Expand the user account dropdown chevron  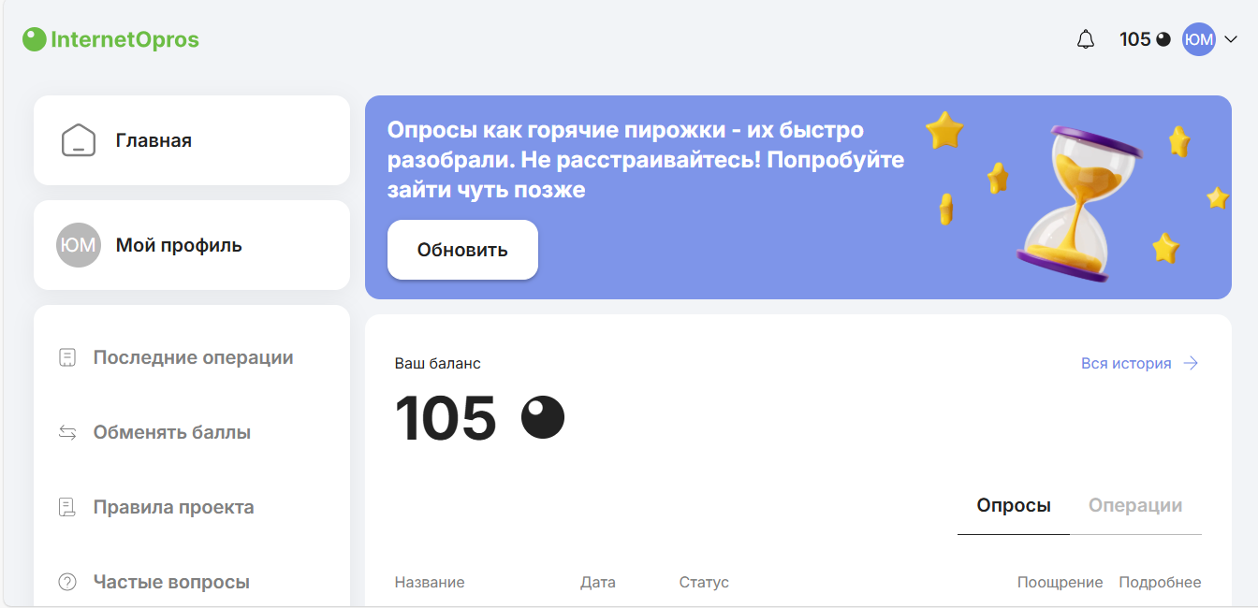click(1231, 39)
